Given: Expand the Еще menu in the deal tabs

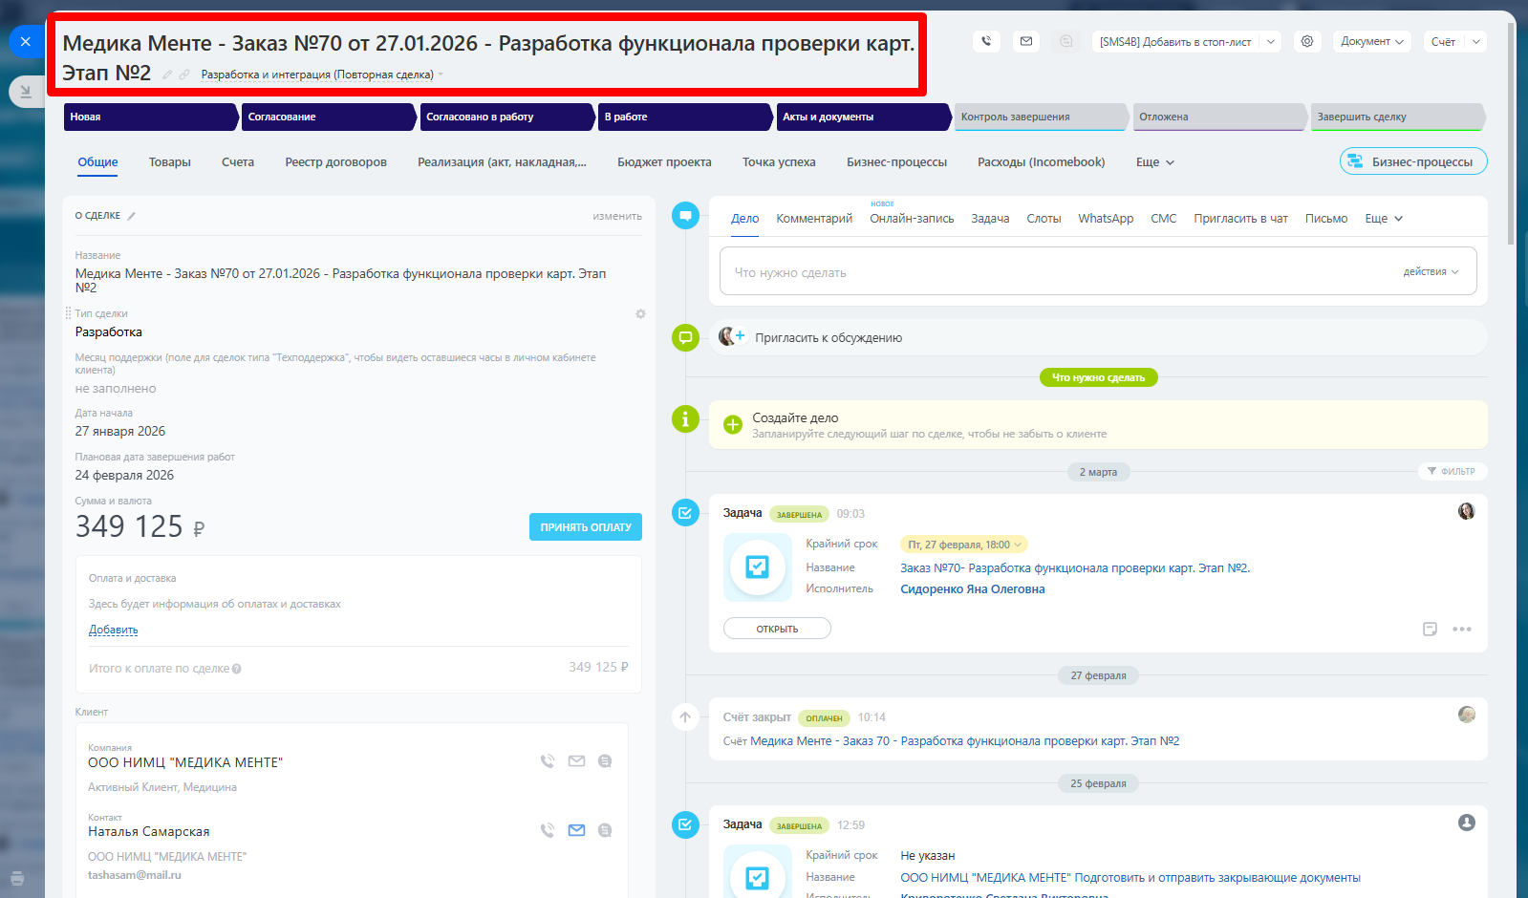Looking at the screenshot, I should pos(1154,162).
